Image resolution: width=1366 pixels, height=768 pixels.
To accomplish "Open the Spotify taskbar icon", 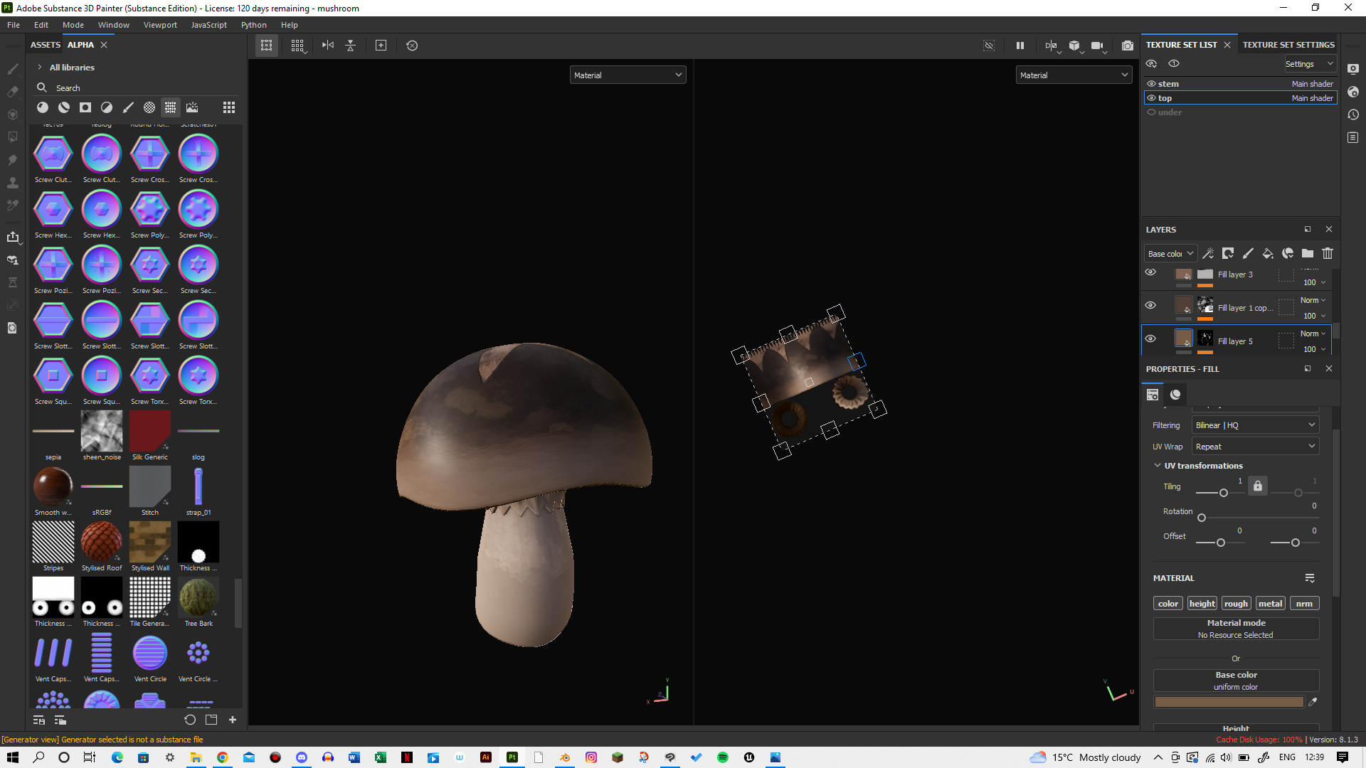I will [x=723, y=757].
